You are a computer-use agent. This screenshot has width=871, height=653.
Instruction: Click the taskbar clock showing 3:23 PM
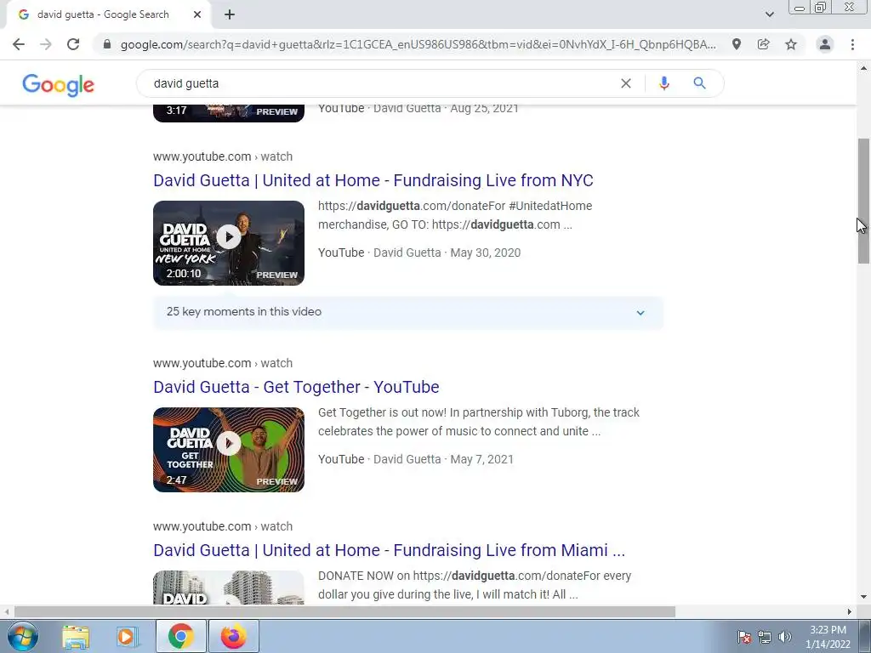click(x=828, y=637)
